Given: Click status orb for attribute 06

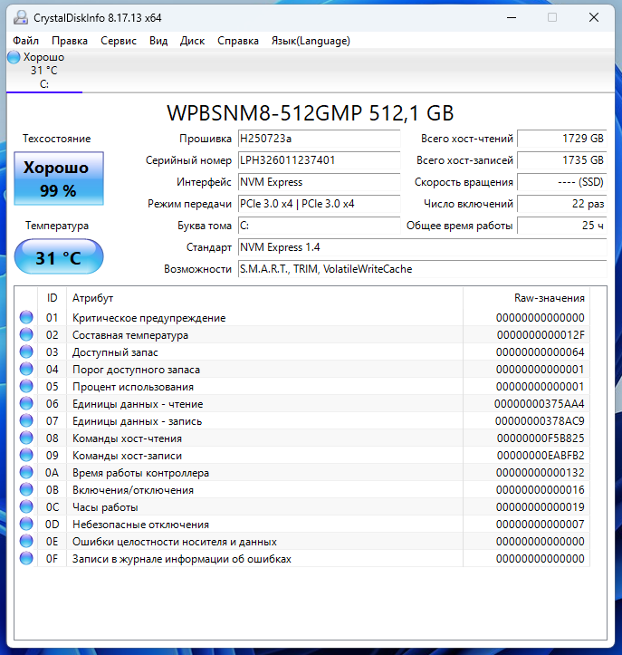Looking at the screenshot, I should point(26,403).
